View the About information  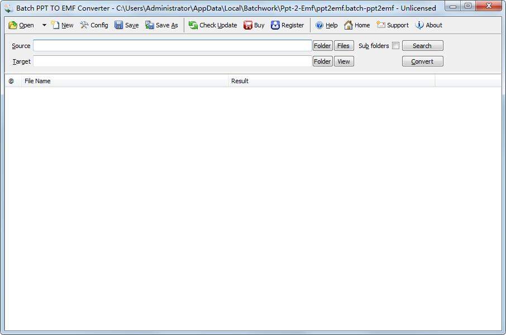(427, 25)
